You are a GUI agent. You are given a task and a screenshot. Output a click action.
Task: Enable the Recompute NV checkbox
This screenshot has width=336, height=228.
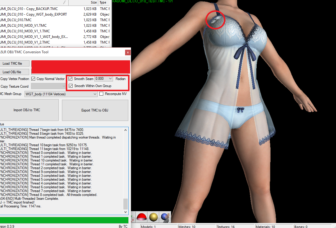[101, 94]
